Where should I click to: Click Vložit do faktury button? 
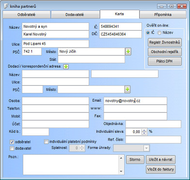160,169
